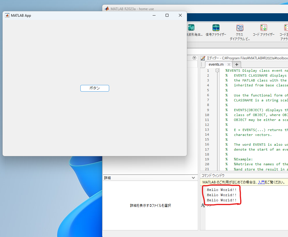Follow the 入門 link in command window

point(261,182)
